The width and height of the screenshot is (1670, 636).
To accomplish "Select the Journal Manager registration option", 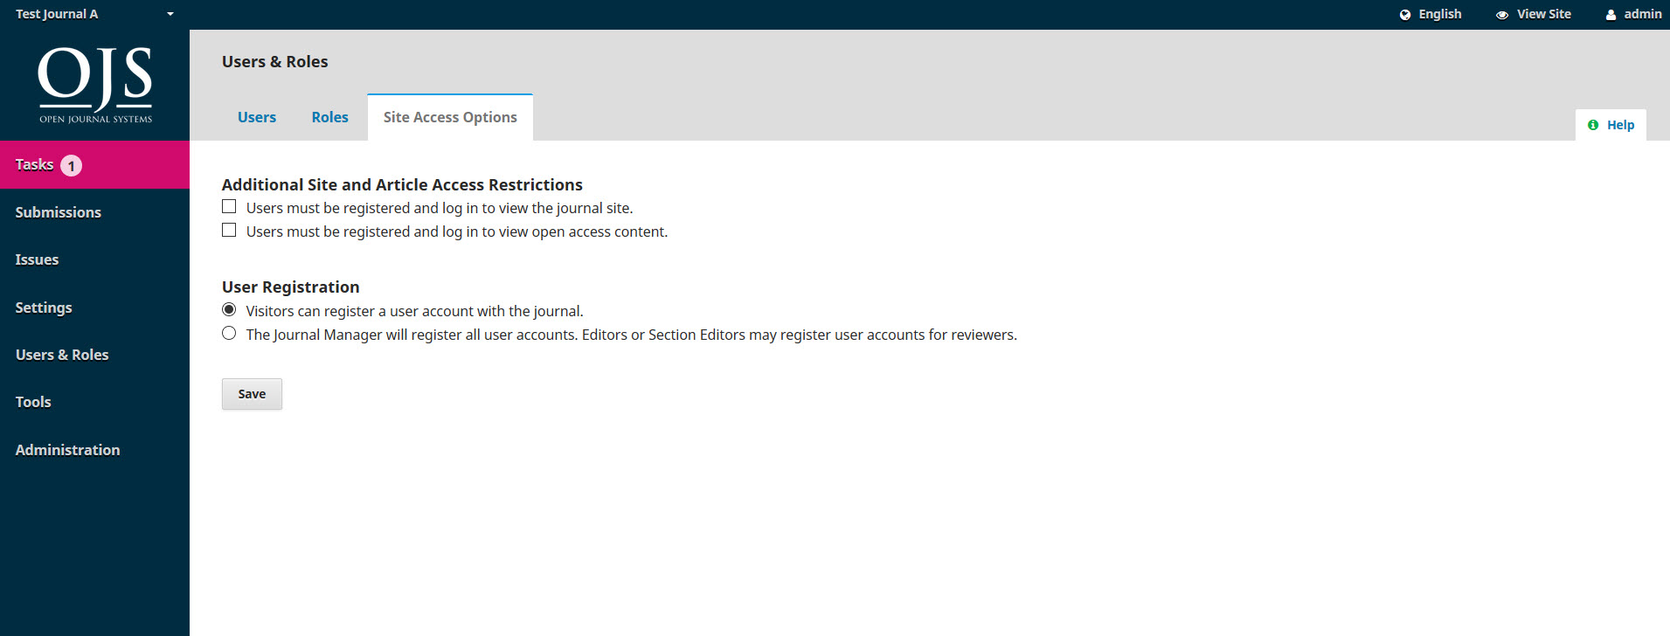I will 229,333.
